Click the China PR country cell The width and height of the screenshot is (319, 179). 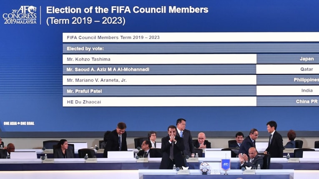point(288,101)
